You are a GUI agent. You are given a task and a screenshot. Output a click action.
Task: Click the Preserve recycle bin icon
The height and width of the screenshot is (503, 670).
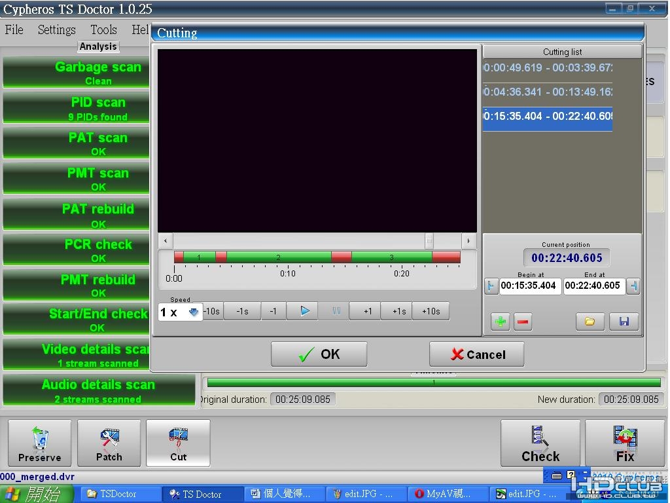click(x=40, y=438)
